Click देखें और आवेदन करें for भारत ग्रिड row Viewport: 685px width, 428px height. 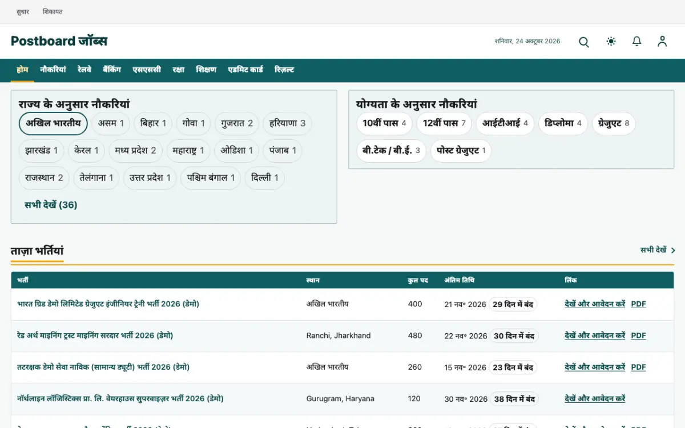pyautogui.click(x=595, y=304)
